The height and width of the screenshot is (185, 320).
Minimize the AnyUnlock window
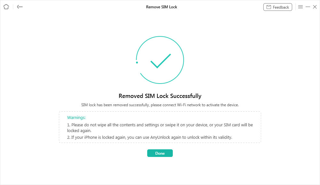coord(308,6)
